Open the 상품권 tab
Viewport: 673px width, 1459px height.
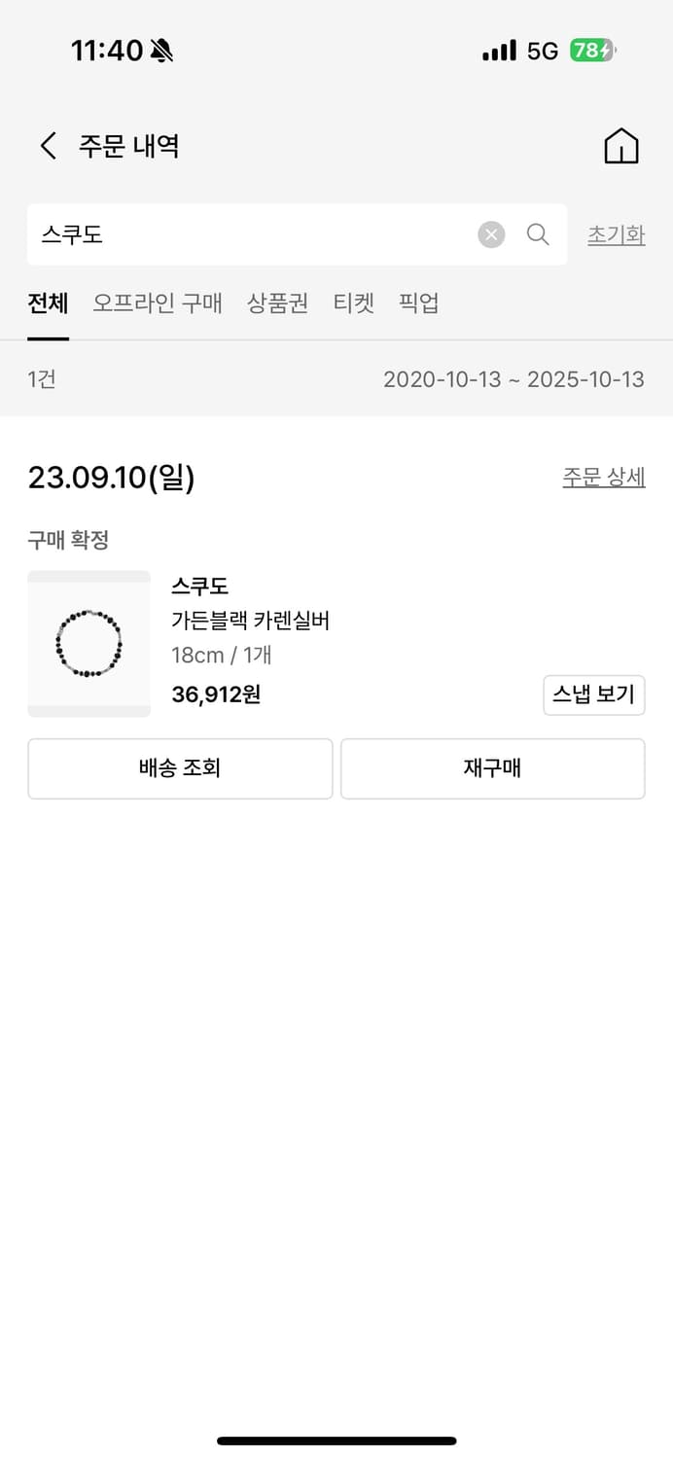(x=277, y=303)
